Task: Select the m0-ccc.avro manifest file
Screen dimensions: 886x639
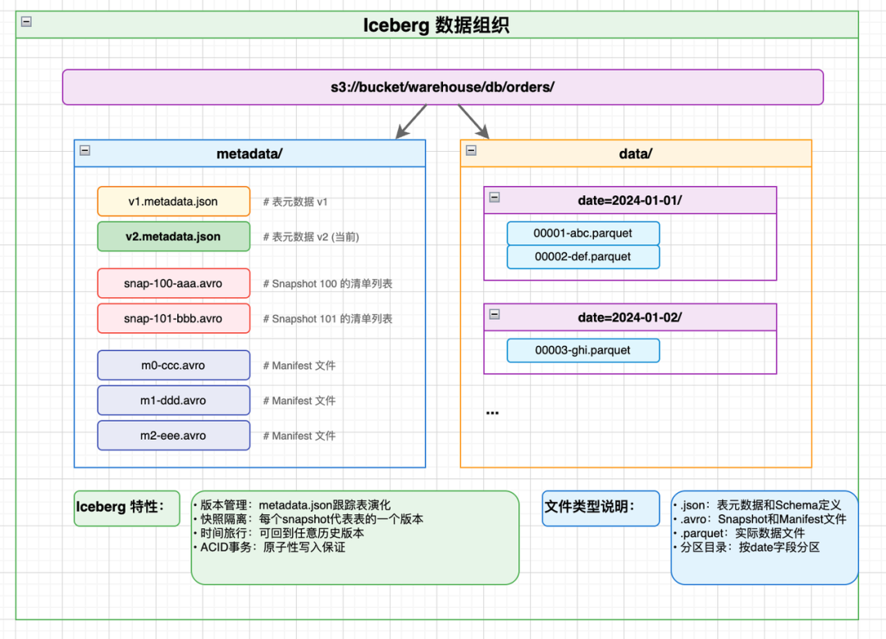Action: (173, 365)
